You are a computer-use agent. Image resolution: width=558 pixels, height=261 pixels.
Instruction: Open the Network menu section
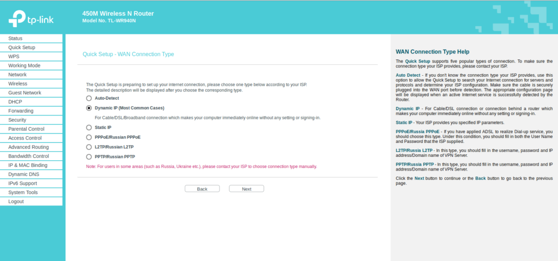tap(17, 75)
